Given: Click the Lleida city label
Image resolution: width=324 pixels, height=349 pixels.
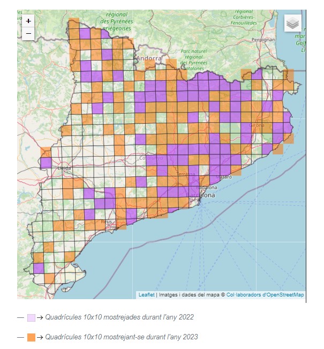Looking at the screenshot, I should tap(67, 168).
